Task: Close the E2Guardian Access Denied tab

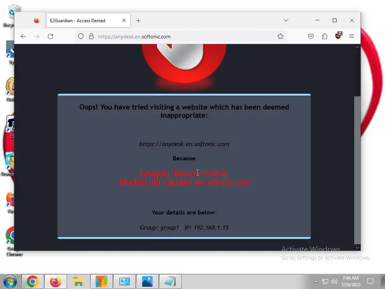Action: pos(124,20)
